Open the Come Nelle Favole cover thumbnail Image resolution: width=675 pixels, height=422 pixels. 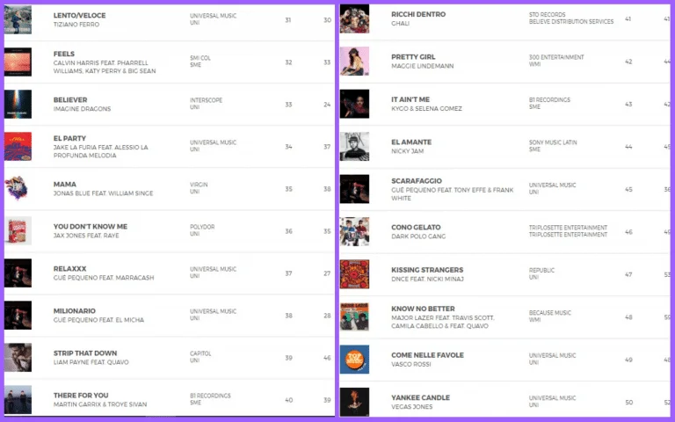point(354,359)
